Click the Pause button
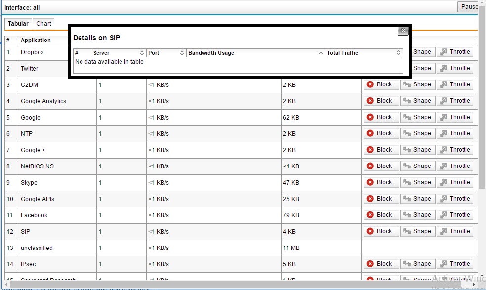Image resolution: width=486 pixels, height=290 pixels. (x=468, y=7)
